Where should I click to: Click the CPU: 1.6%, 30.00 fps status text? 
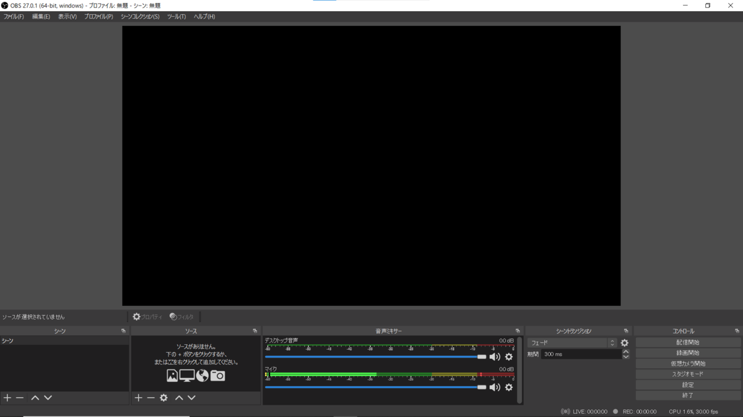693,411
